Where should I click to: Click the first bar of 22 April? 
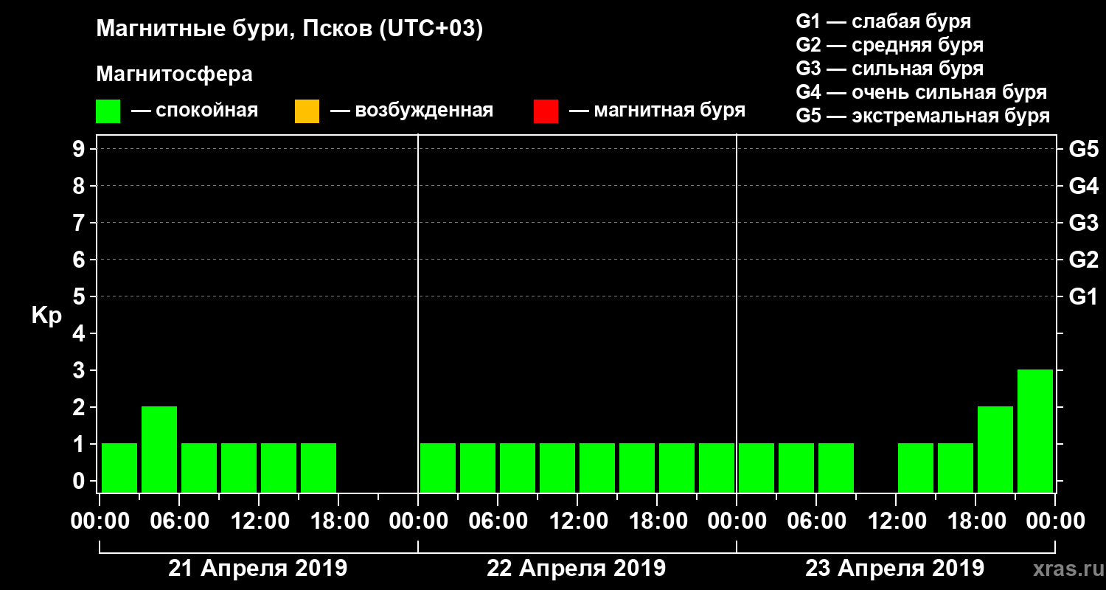438,468
